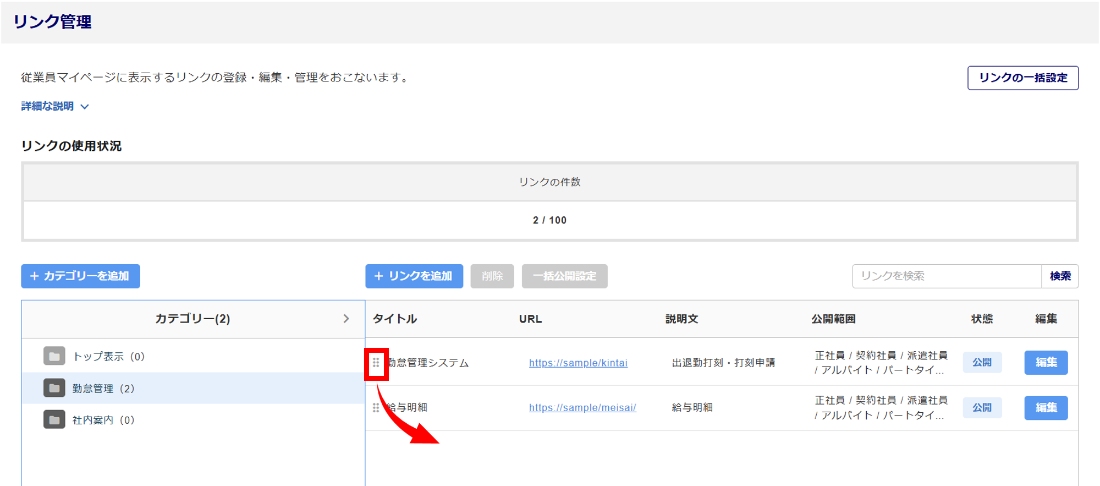Image resolution: width=1100 pixels, height=486 pixels.
Task: Click 編集 button for 勤怠管理システム row
Action: [x=1046, y=363]
